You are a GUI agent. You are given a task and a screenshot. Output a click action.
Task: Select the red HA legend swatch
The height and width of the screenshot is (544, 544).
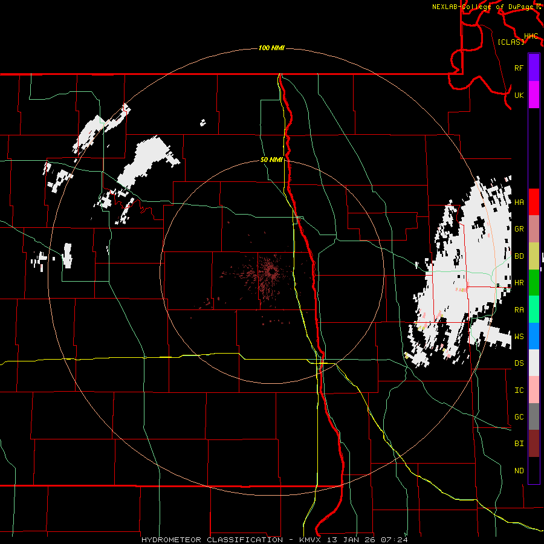(534, 202)
